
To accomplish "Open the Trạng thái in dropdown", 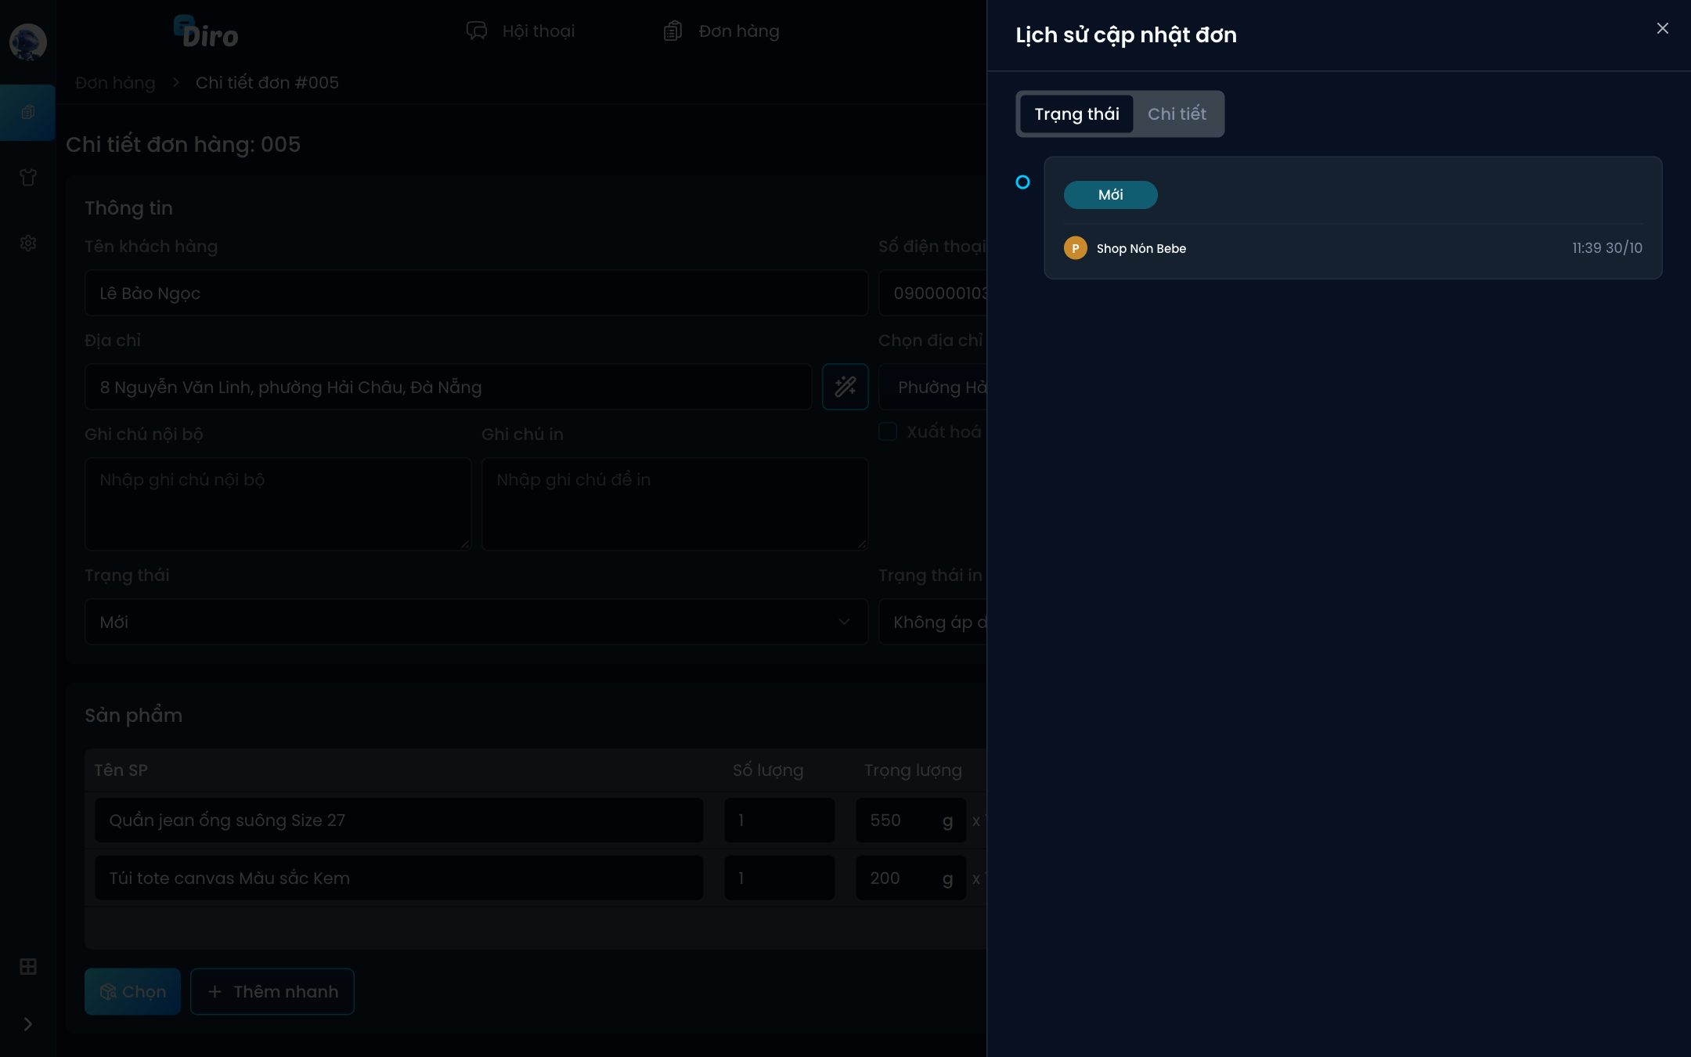I will [x=932, y=622].
